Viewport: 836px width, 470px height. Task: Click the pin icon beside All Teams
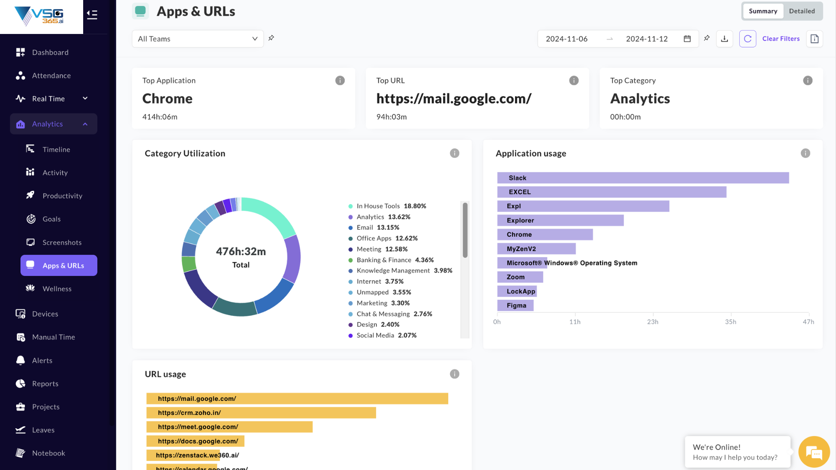click(x=271, y=38)
